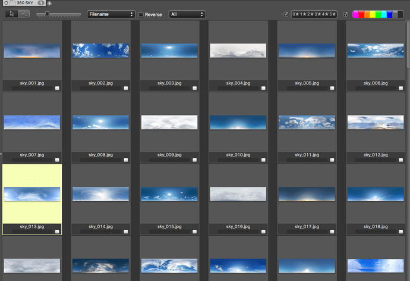Close the 360 SKY tab
This screenshot has height=281, width=410.
pos(6,3)
